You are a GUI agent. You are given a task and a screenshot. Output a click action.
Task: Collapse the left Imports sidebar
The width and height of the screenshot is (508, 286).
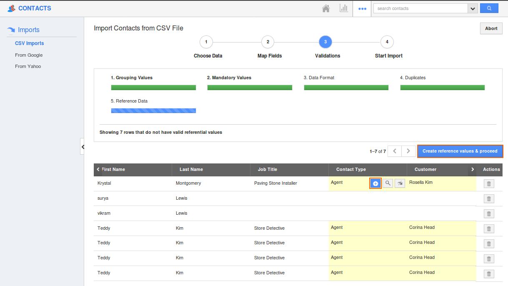(x=83, y=147)
